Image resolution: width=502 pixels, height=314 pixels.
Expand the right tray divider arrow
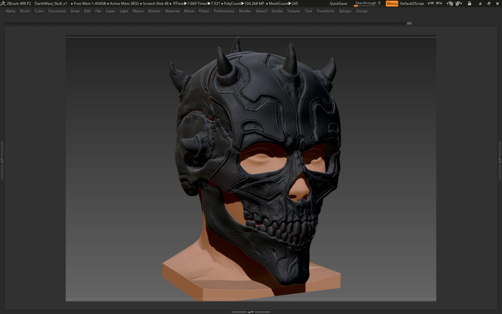(x=500, y=160)
